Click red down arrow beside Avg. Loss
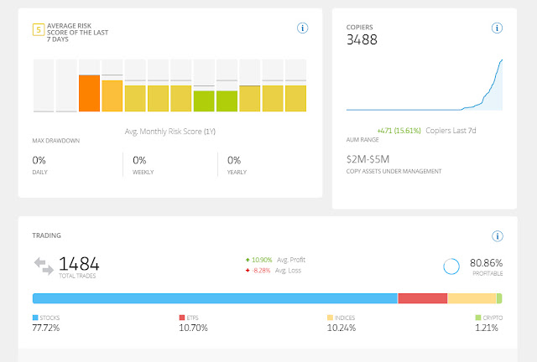 tap(248, 271)
